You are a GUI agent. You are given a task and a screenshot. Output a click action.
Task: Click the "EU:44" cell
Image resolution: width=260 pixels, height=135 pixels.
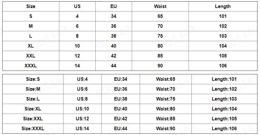point(121,129)
